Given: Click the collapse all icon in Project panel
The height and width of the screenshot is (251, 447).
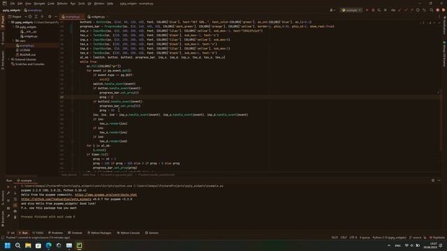Looking at the screenshot, I should (42, 17).
